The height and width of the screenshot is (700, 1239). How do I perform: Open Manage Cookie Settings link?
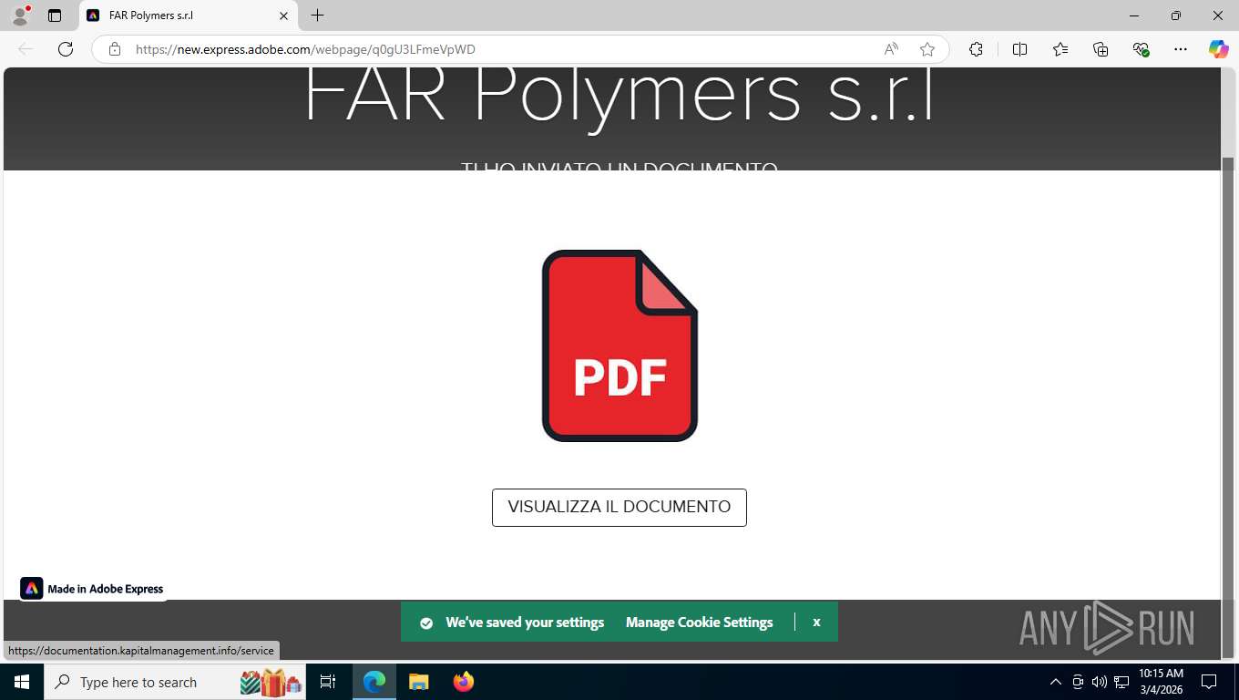699,623
